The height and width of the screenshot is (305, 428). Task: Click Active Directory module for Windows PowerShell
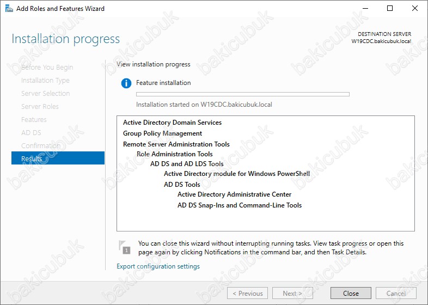click(237, 174)
